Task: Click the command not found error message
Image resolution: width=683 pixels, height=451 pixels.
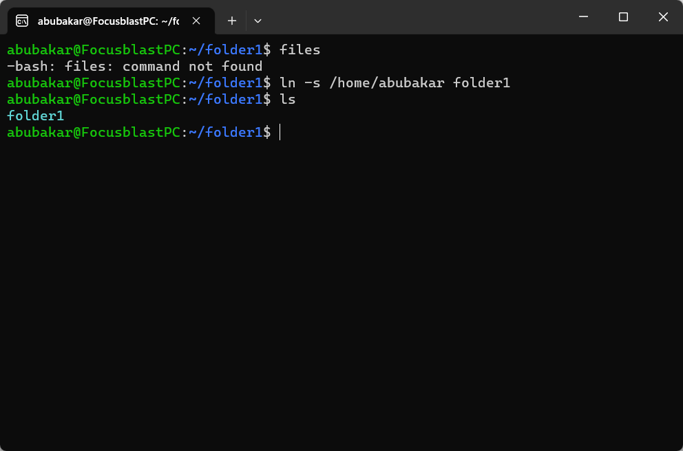Action: coord(134,66)
